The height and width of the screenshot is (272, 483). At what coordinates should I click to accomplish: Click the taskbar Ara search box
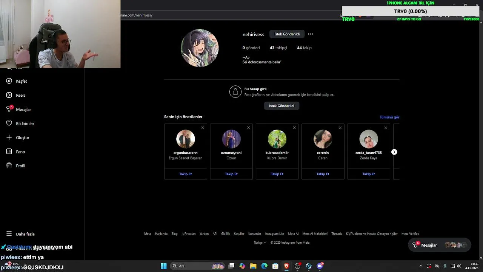198,266
